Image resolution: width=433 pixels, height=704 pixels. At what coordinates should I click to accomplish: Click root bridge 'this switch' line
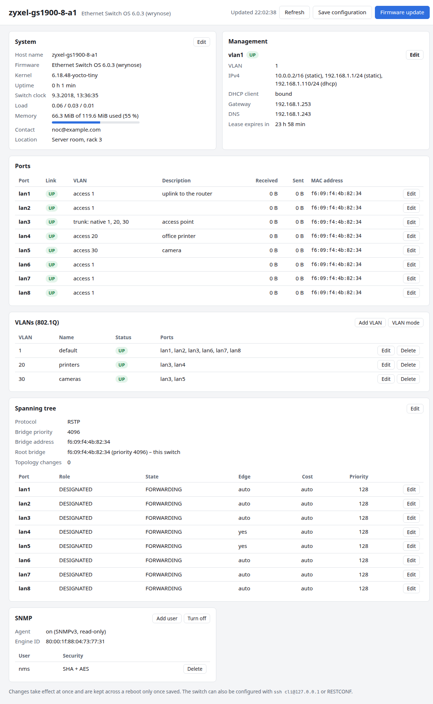124,452
